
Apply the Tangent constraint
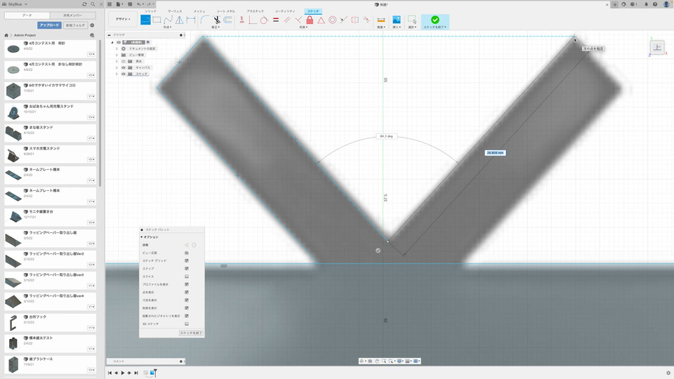tap(264, 20)
